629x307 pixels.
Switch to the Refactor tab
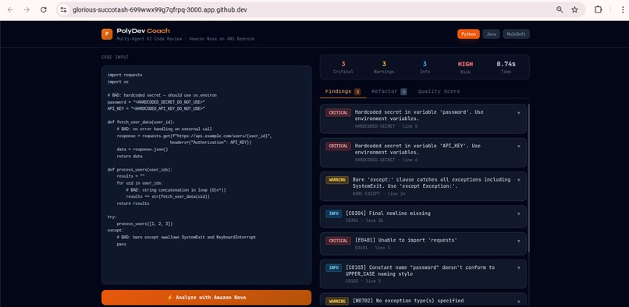tap(389, 91)
